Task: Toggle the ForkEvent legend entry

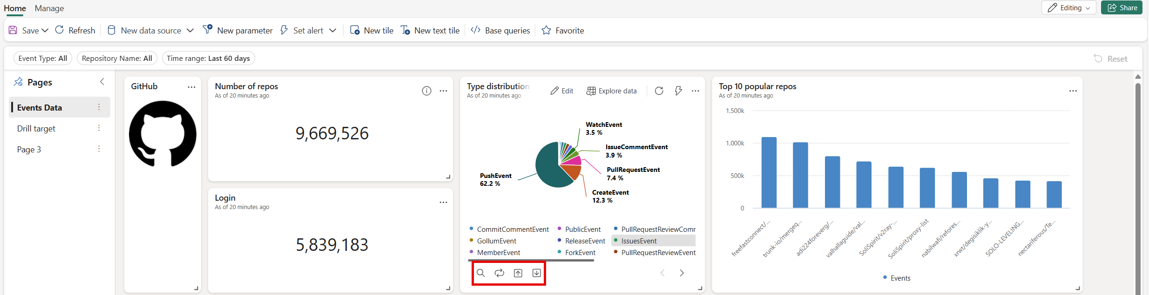Action: pyautogui.click(x=580, y=252)
